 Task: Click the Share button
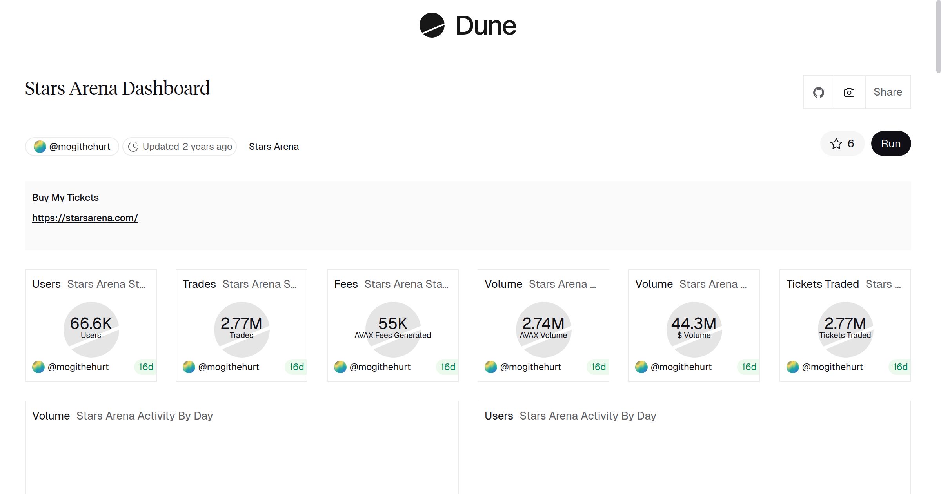[888, 92]
